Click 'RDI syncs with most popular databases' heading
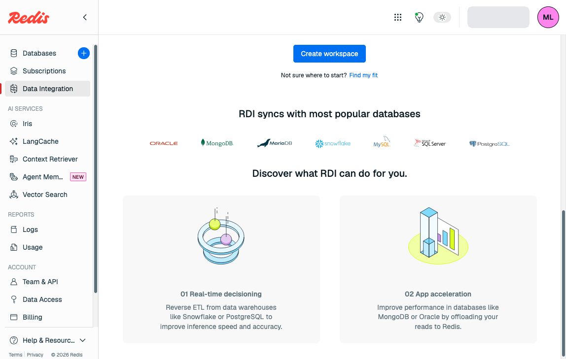This screenshot has width=566, height=359. pyautogui.click(x=329, y=114)
